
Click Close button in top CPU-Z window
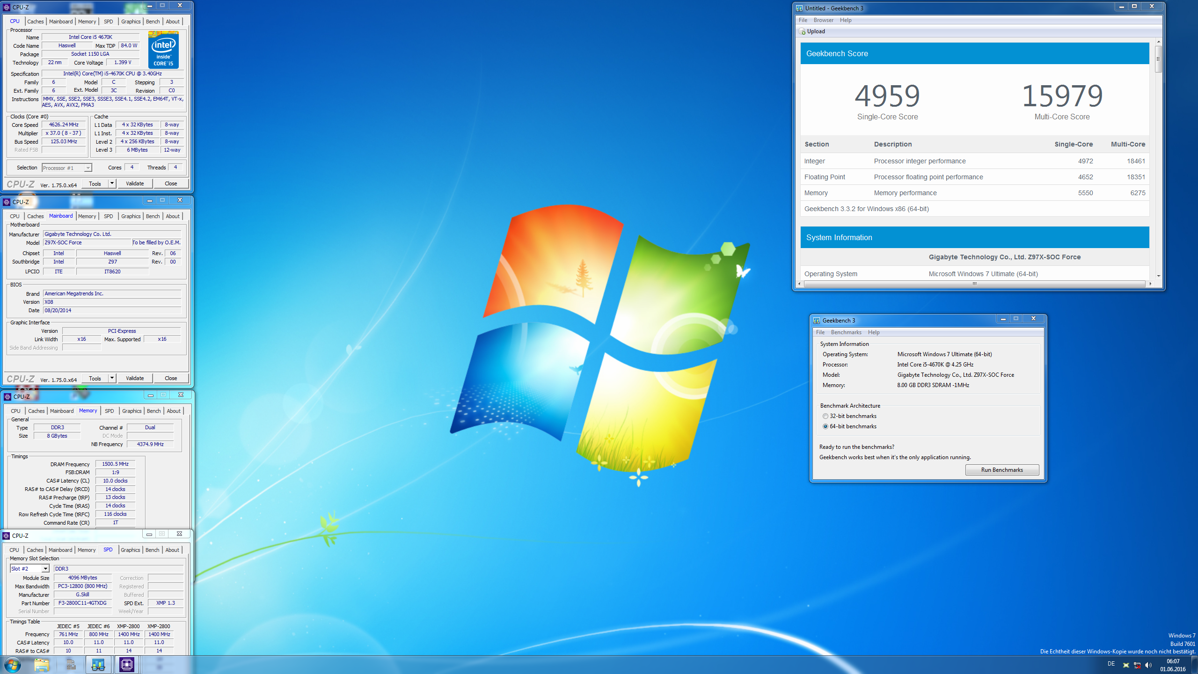coord(171,183)
